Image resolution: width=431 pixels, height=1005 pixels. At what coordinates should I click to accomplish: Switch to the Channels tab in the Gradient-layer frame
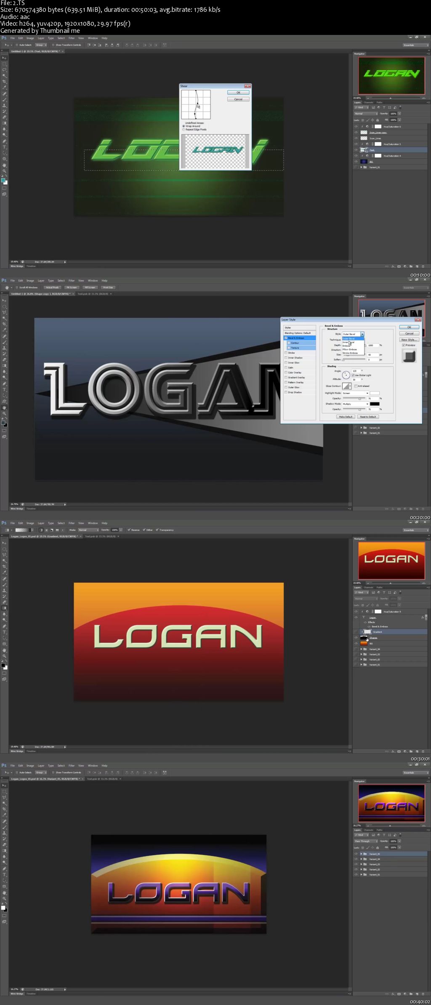click(x=369, y=587)
